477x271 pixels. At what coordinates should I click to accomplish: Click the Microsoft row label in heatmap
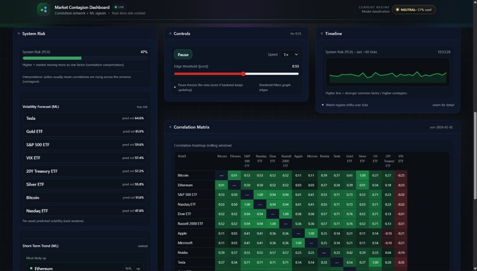click(185, 243)
